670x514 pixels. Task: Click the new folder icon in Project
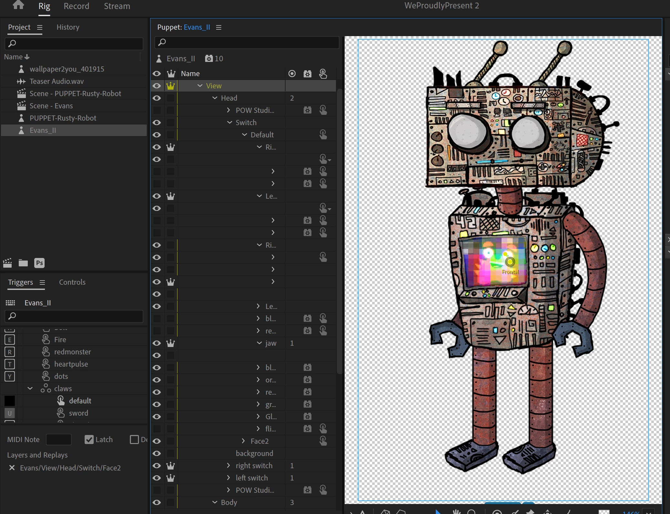click(23, 263)
